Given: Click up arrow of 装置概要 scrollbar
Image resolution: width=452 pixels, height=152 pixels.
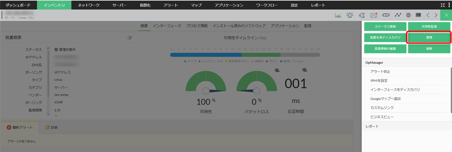Looking at the screenshot, I should point(48,49).
